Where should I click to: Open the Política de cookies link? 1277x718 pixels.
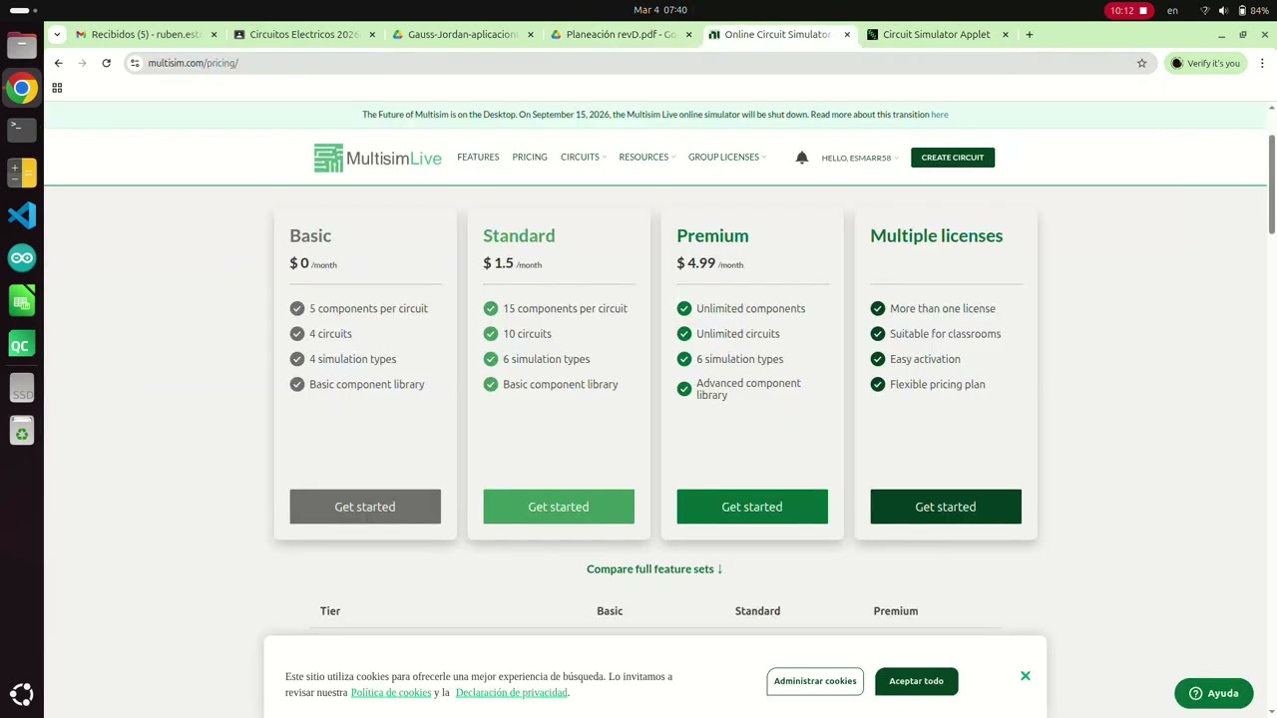(391, 692)
